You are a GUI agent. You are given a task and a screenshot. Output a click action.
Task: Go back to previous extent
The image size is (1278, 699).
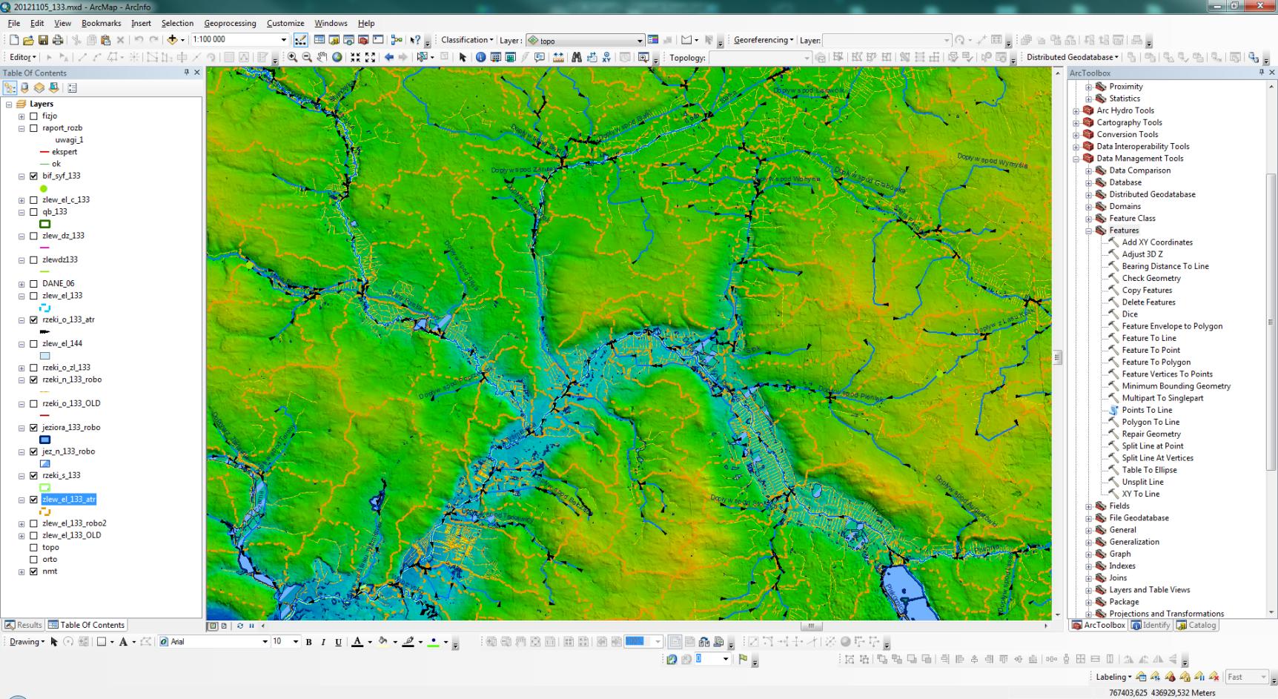(388, 57)
